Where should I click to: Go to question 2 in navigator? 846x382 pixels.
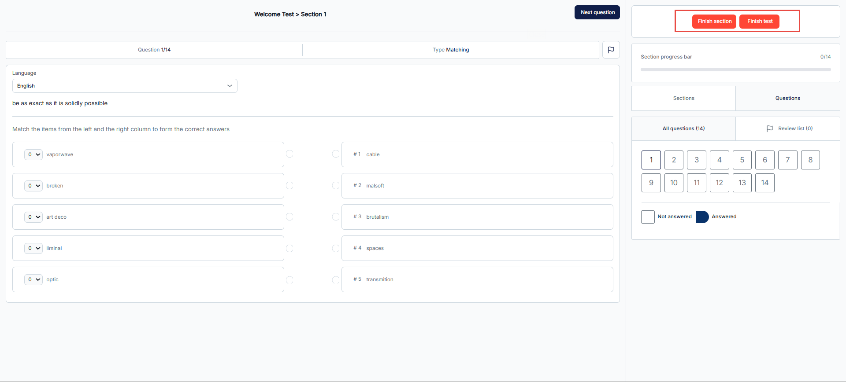tap(674, 160)
